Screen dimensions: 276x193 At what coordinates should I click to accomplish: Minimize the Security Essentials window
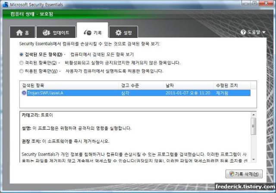tap(246, 3)
